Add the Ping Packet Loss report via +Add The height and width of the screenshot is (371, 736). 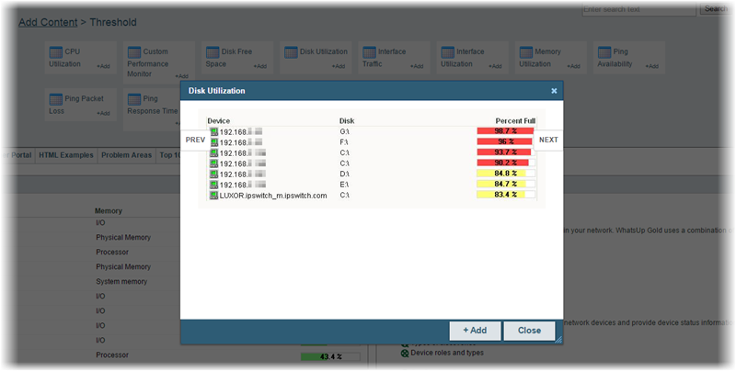coord(103,113)
